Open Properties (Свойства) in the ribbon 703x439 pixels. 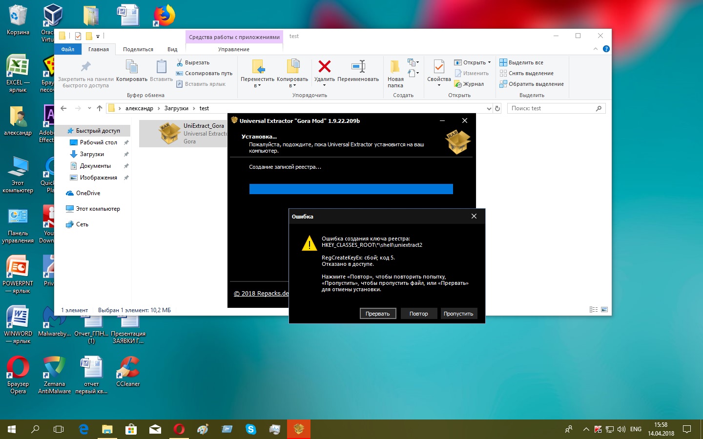coord(438,67)
